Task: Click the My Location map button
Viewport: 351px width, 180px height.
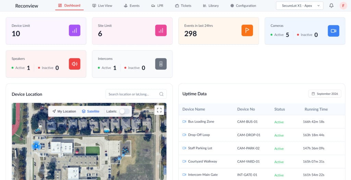Action: pos(64,111)
